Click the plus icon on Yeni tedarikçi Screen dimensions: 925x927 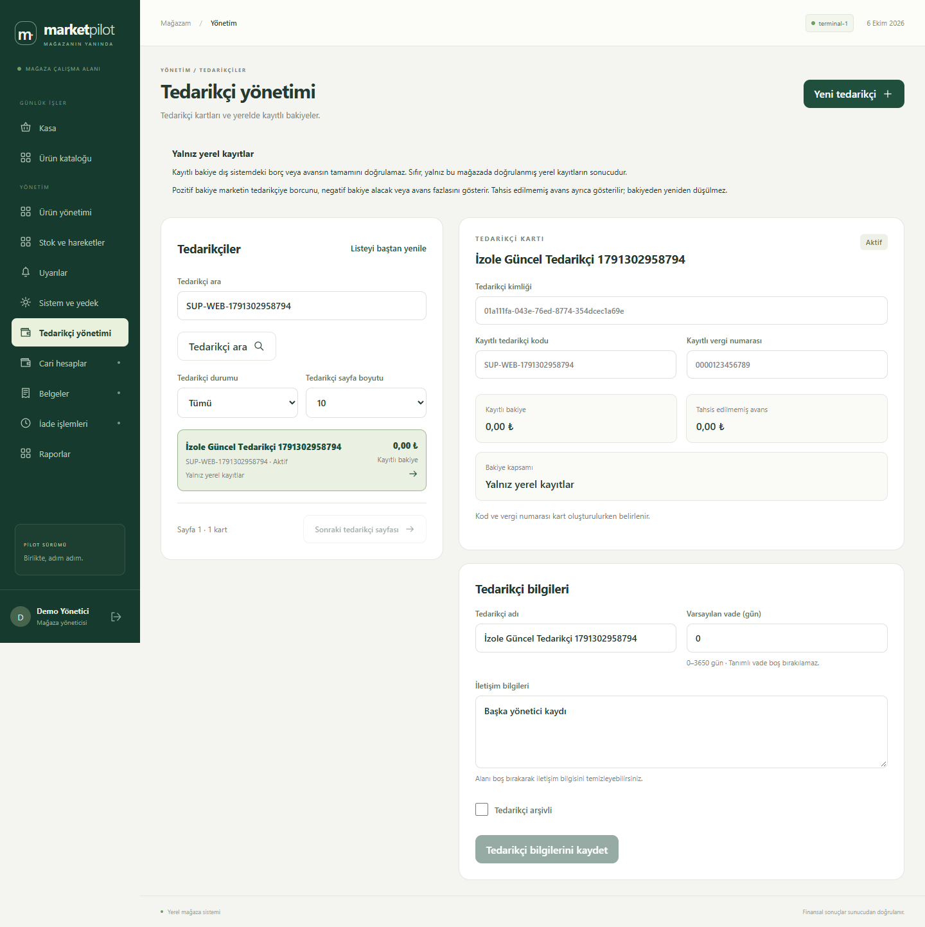[888, 94]
